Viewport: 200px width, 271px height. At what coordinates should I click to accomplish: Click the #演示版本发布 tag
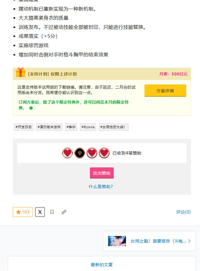point(49,127)
